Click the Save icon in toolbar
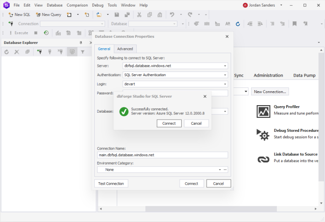The image size is (325, 222). coord(117,14)
